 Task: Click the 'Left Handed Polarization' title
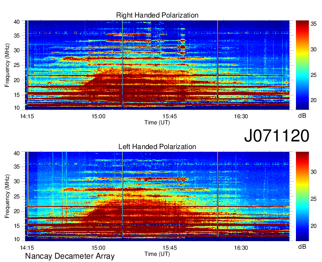tap(157, 147)
